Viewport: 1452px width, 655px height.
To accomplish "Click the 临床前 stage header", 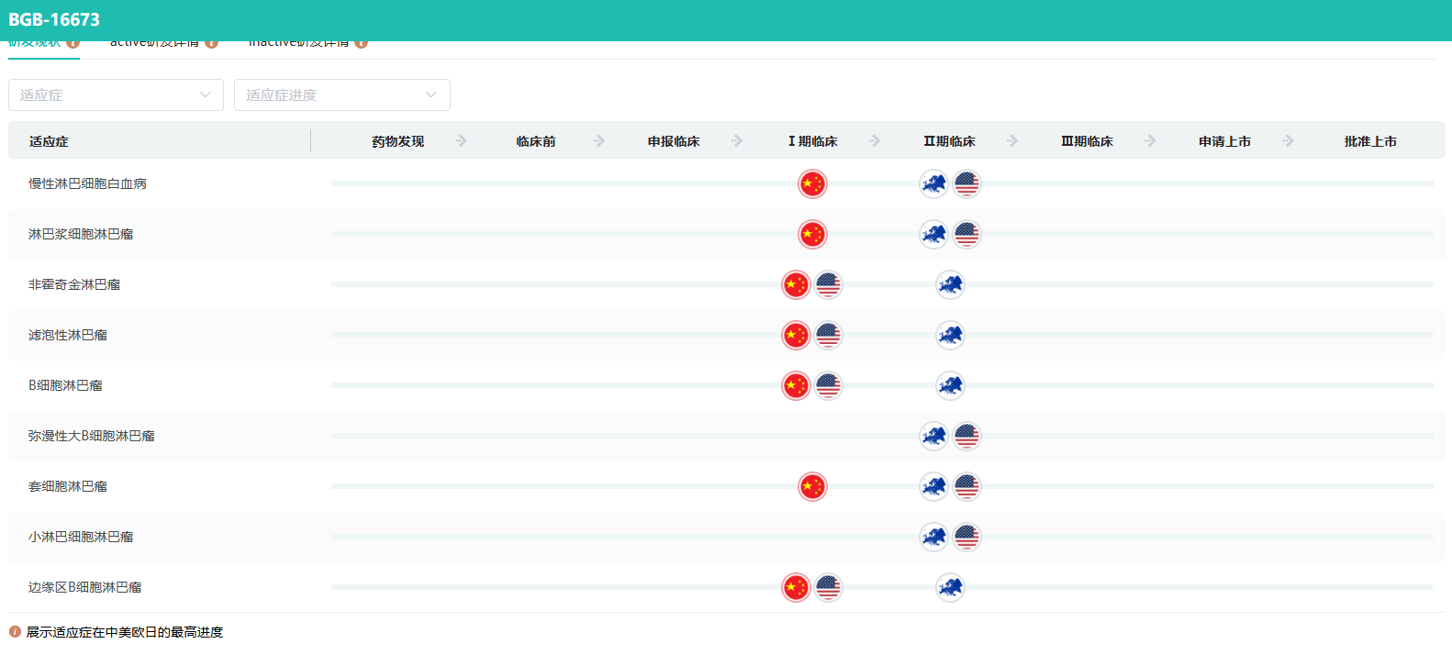I will click(536, 141).
